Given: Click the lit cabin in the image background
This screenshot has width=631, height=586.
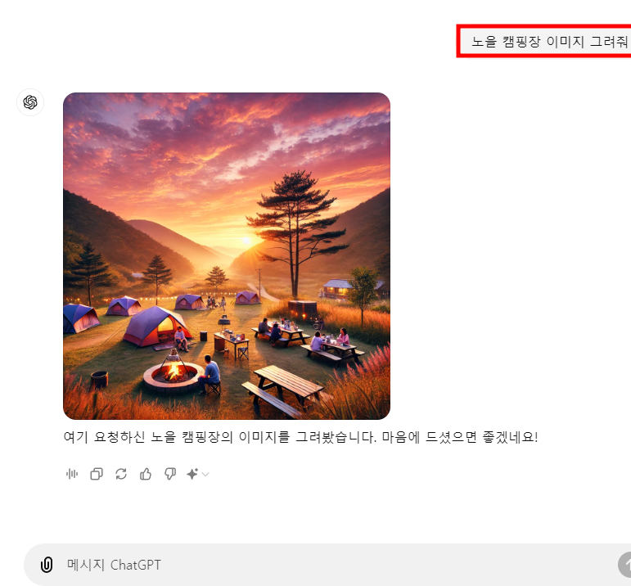Looking at the screenshot, I should (x=338, y=289).
